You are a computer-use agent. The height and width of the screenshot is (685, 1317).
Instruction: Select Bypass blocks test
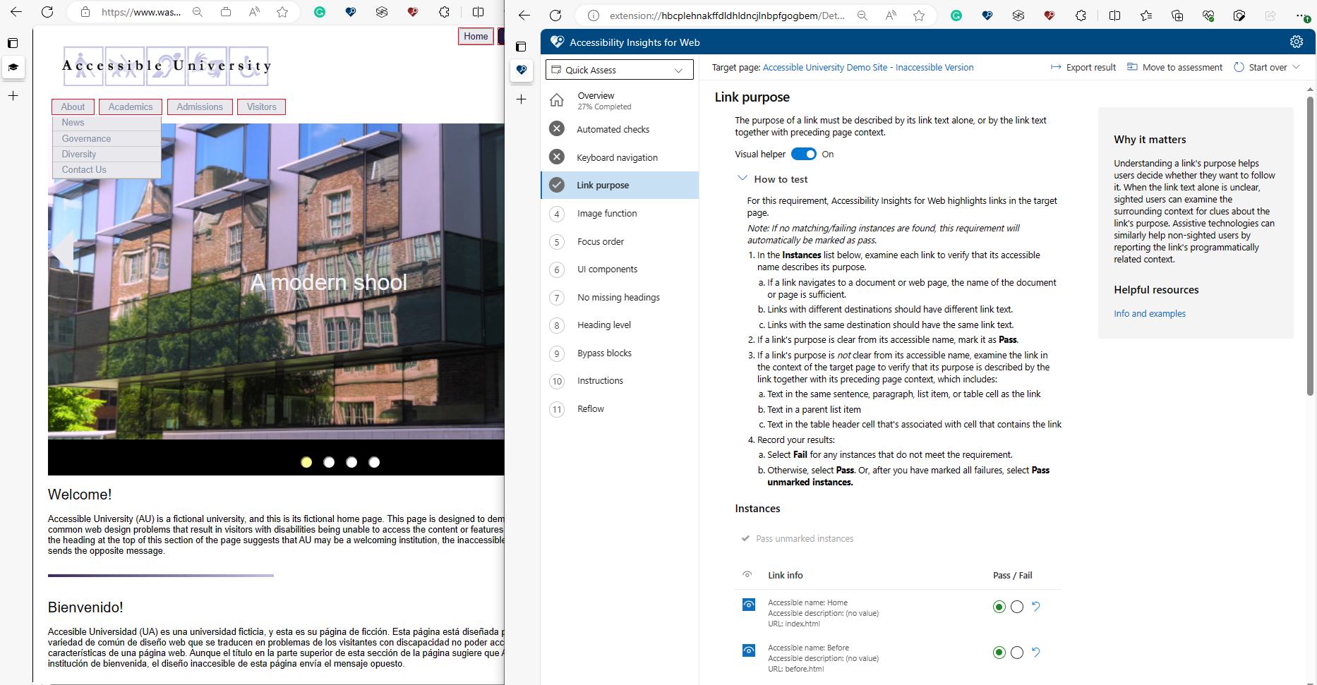click(x=620, y=353)
